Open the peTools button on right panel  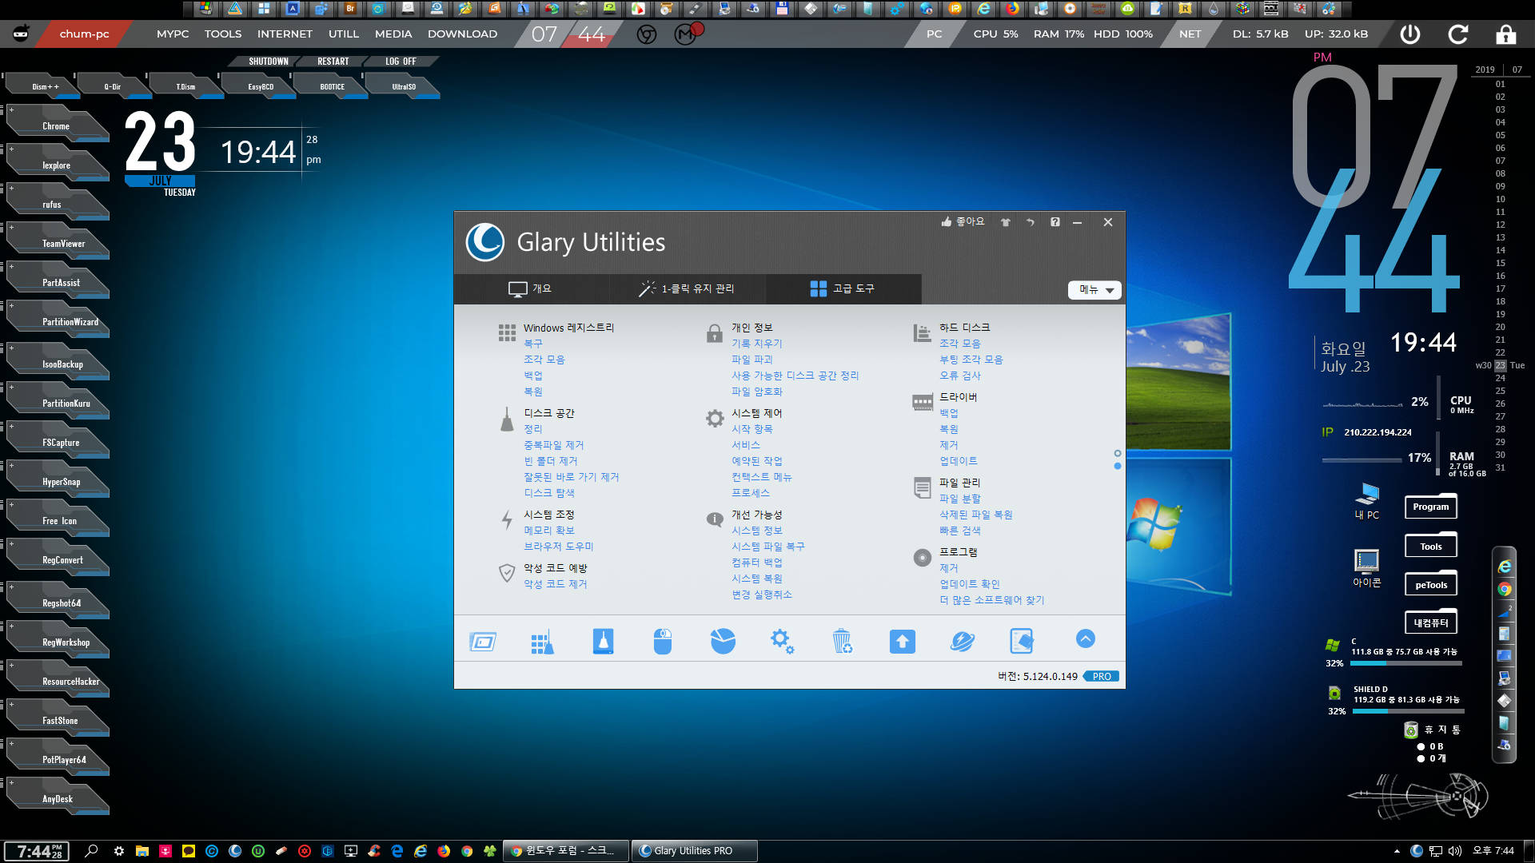coord(1430,584)
